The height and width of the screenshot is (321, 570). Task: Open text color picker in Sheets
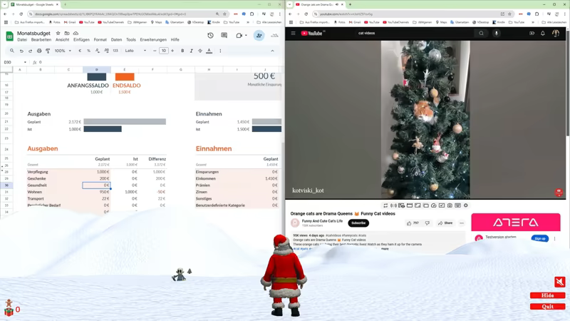click(x=209, y=51)
